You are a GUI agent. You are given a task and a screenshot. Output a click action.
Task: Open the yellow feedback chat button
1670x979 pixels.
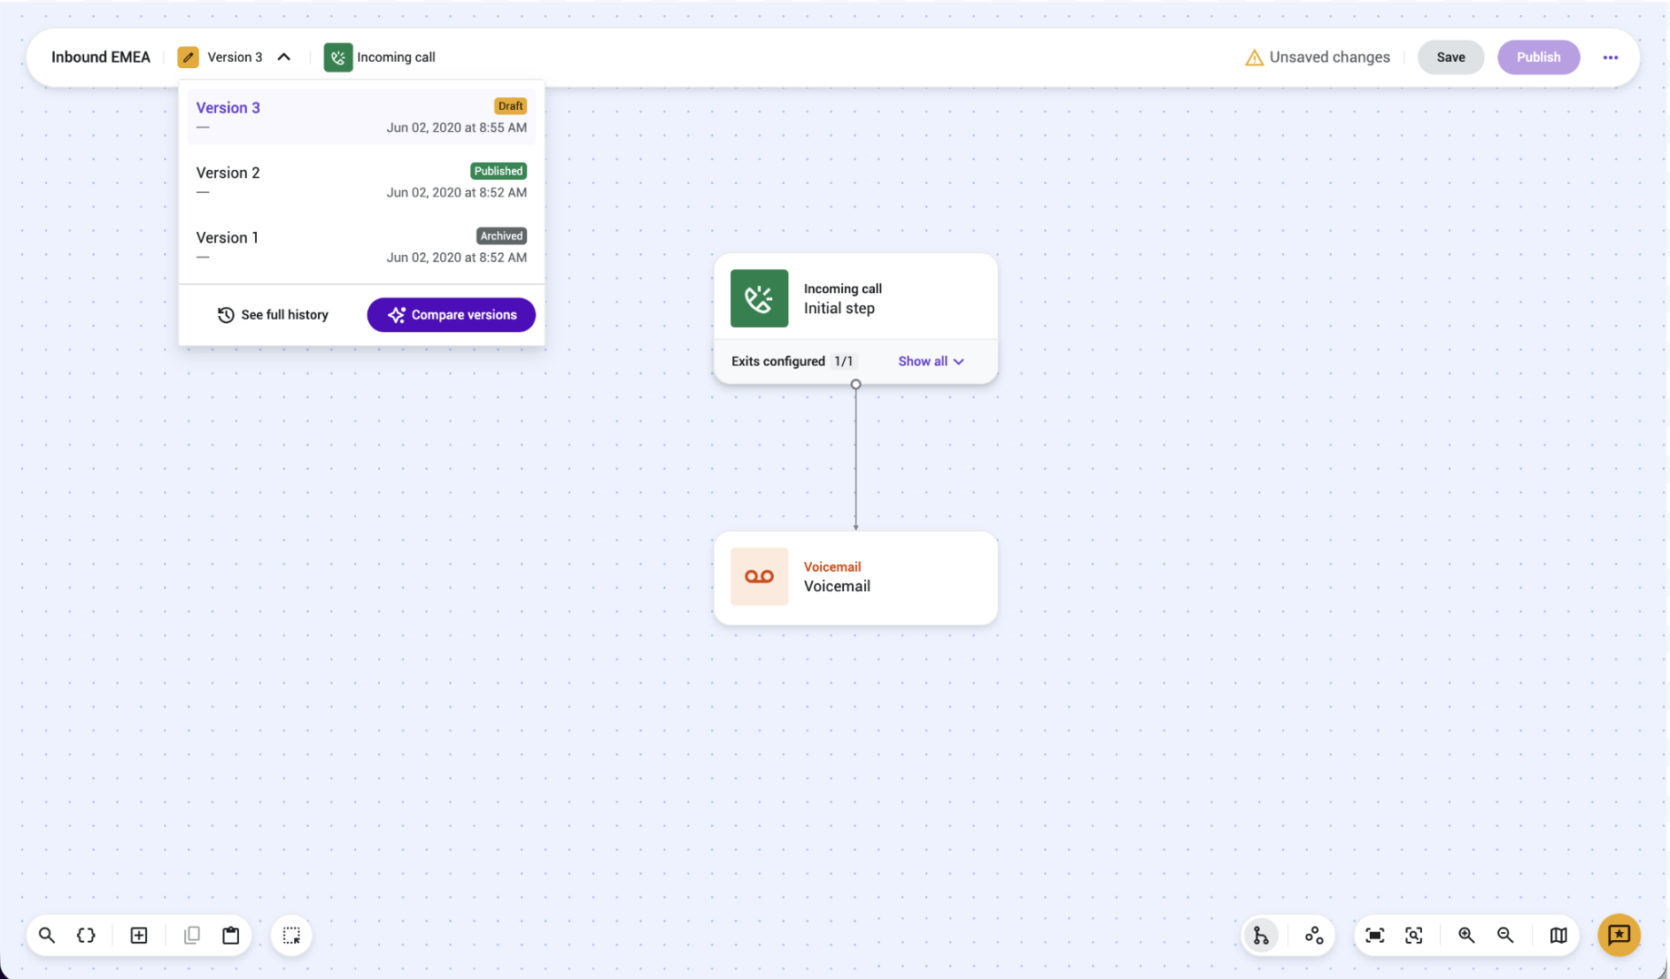point(1619,935)
